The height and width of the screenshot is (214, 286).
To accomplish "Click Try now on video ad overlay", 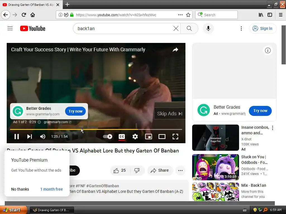I will pyautogui.click(x=75, y=111).
